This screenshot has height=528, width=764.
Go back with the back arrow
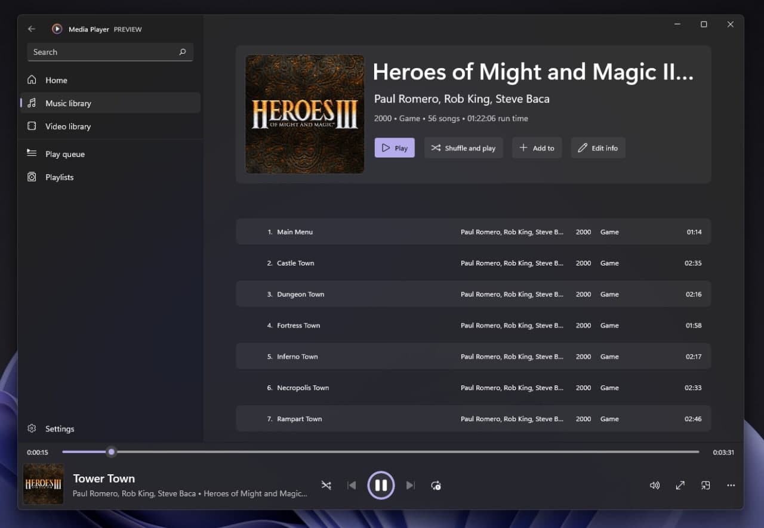[32, 29]
